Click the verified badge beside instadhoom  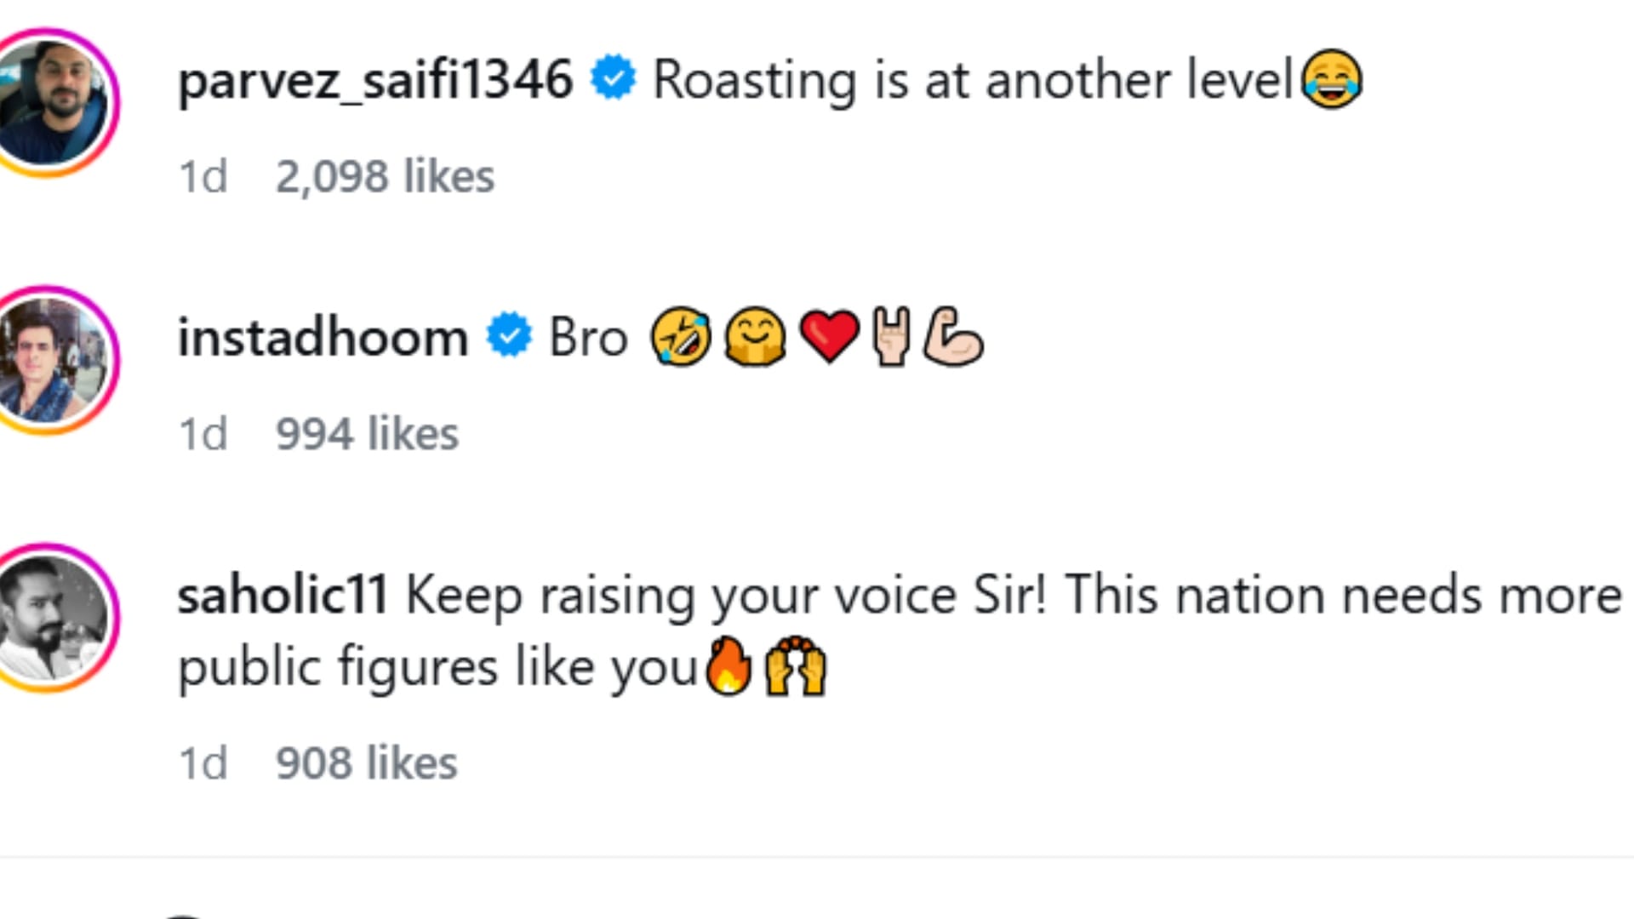pos(509,335)
